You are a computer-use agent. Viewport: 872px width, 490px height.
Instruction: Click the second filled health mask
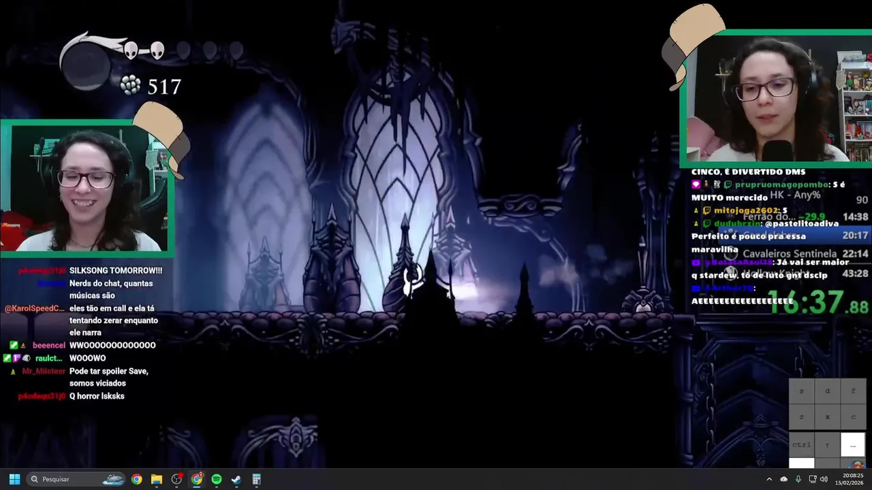157,50
